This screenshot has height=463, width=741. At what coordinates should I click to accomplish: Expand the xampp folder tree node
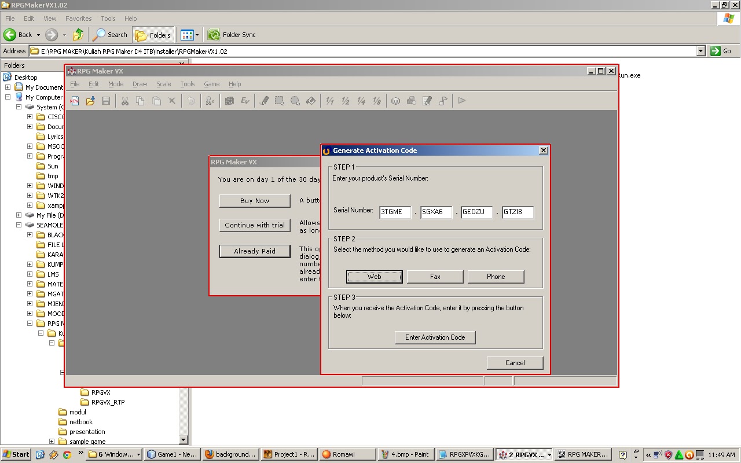point(30,205)
